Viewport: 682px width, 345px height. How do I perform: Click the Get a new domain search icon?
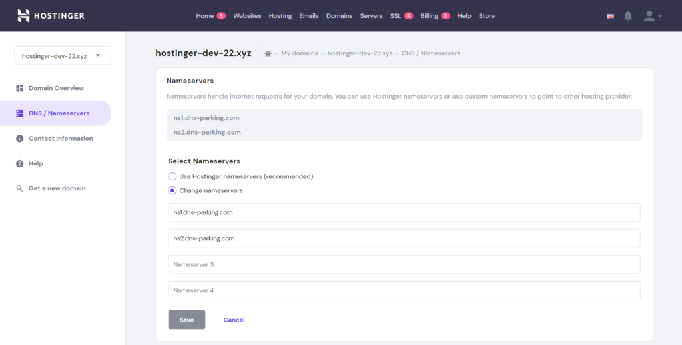pos(19,188)
